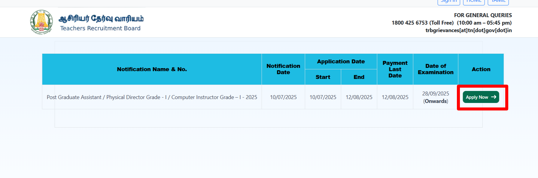Click the trbgrievances email address
Image resolution: width=538 pixels, height=178 pixels.
[x=468, y=30]
